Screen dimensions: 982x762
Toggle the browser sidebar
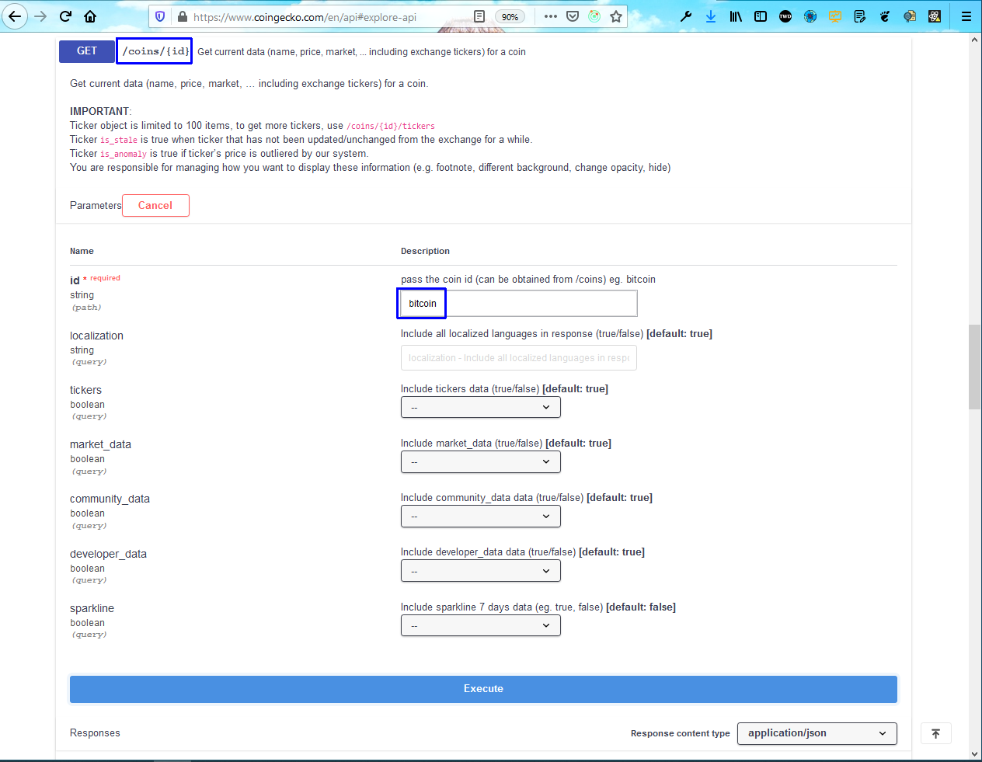point(761,16)
